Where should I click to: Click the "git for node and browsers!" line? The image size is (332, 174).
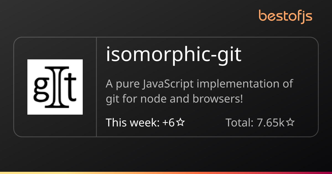point(174,99)
